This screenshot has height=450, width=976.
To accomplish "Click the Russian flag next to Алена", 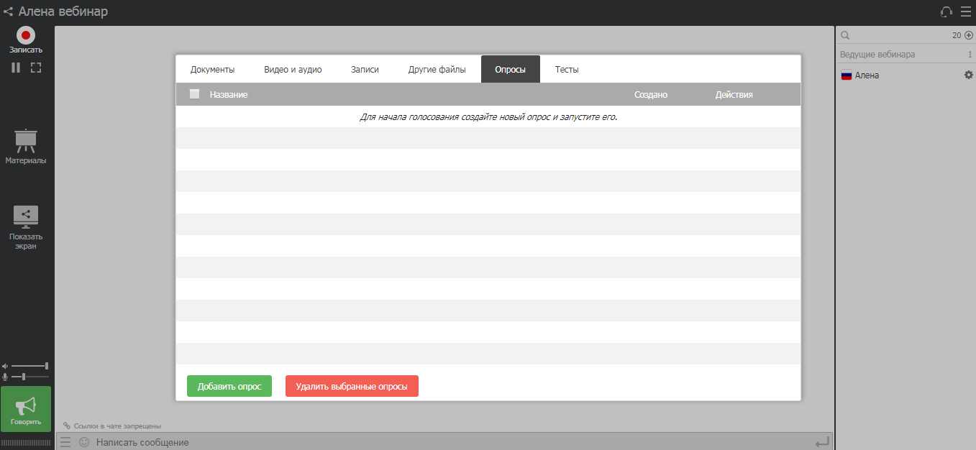I will (847, 75).
